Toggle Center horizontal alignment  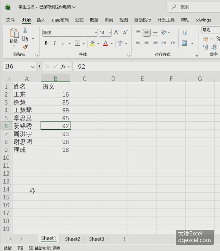[x=147, y=43]
